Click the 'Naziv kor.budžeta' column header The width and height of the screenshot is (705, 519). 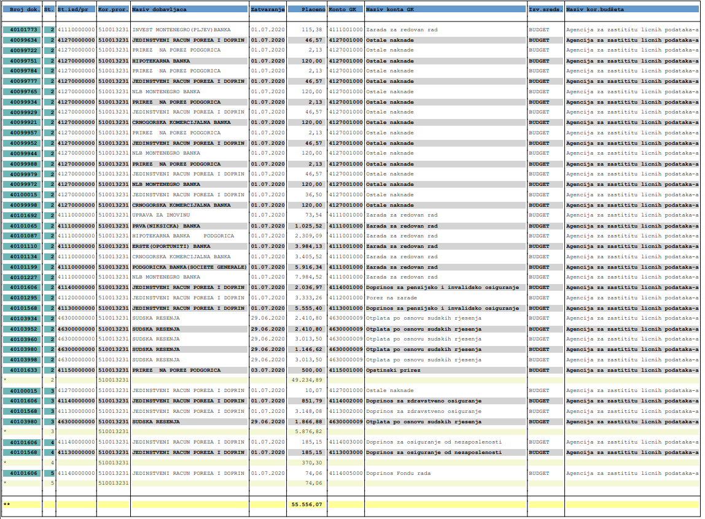(631, 10)
